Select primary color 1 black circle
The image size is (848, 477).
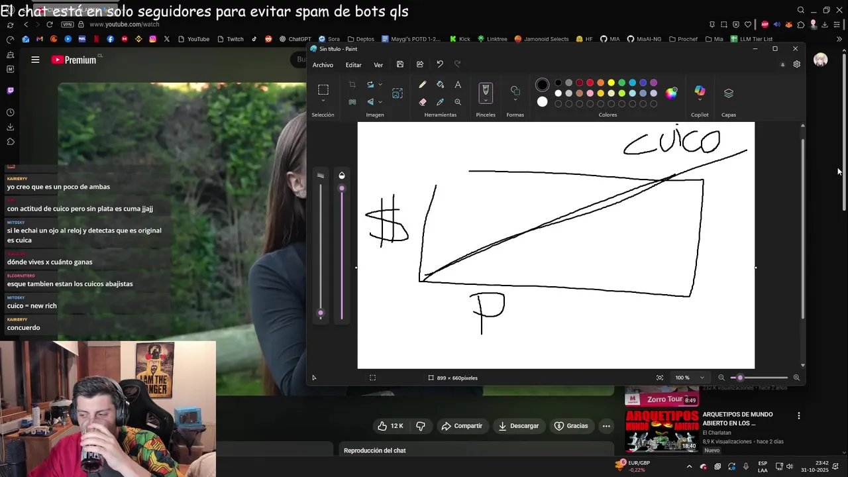click(x=542, y=85)
